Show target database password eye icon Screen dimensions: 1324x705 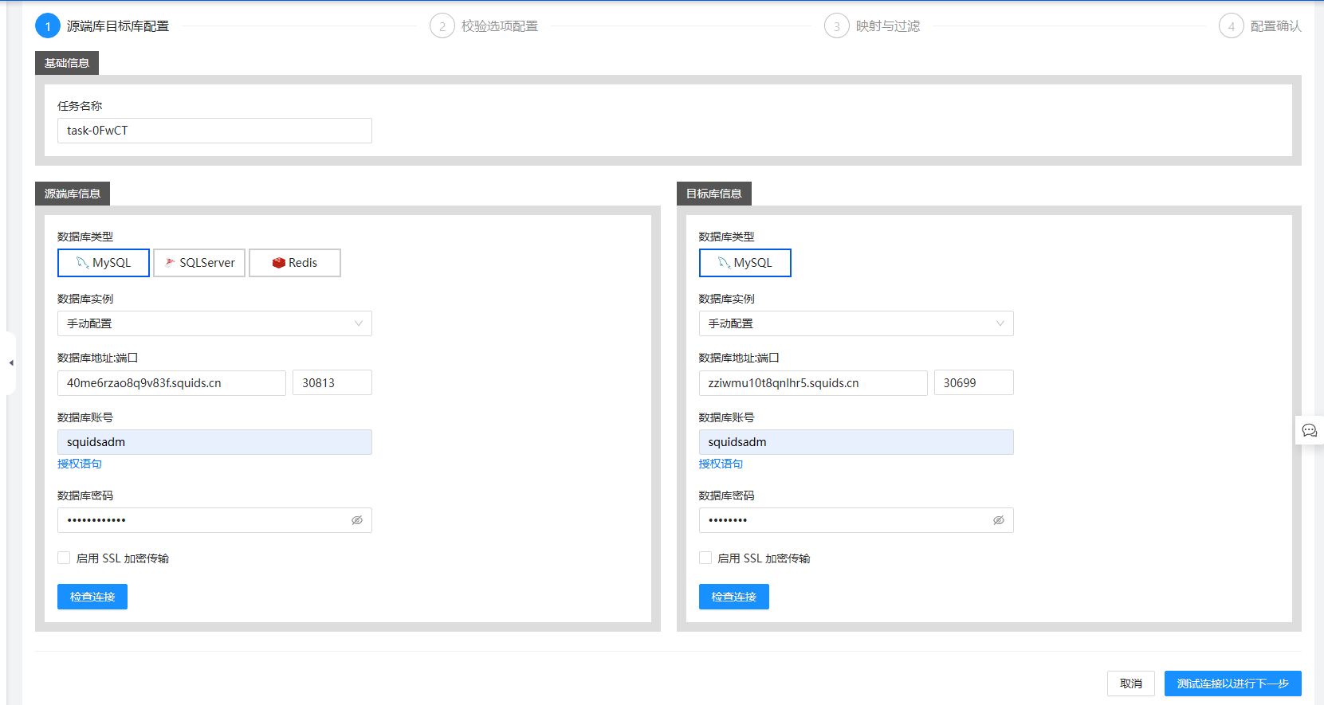[999, 520]
